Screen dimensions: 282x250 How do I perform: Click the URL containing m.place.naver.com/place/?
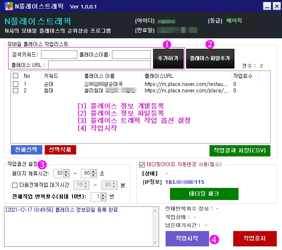[186, 91]
